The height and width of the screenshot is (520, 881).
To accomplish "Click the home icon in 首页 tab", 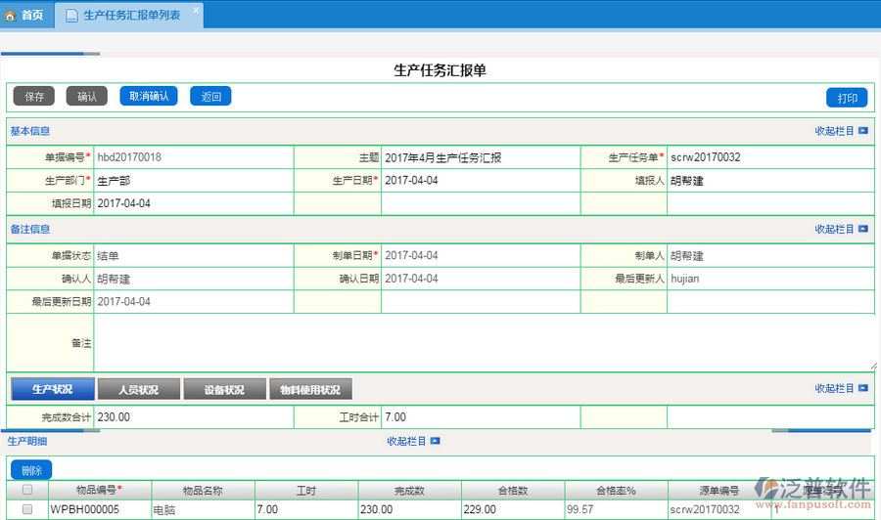I will point(11,16).
